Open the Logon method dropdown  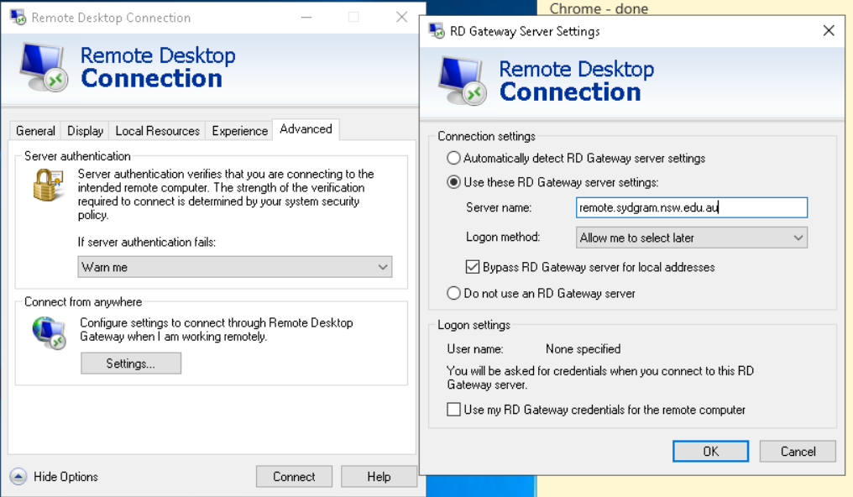tap(692, 238)
